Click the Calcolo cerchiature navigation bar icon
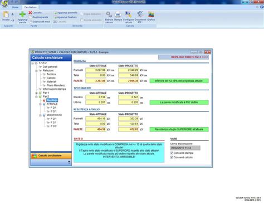Screen dimensions: 264x203 point(34,156)
